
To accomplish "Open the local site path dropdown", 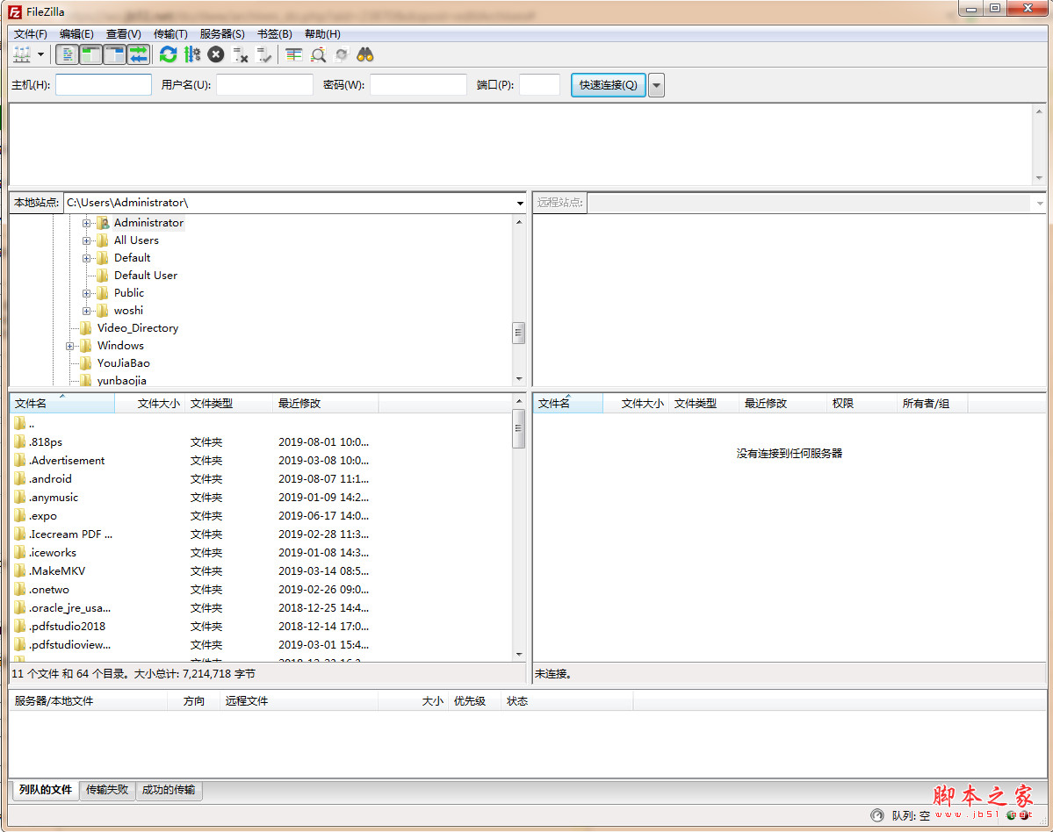I will 520,204.
